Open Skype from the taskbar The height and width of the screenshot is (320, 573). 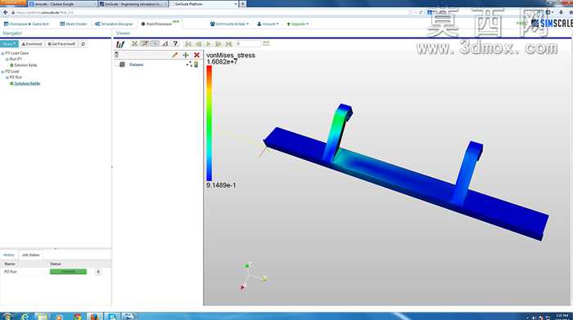pos(112,317)
